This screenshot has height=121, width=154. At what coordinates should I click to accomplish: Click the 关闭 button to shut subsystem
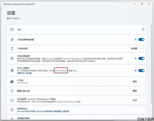(x=135, y=100)
